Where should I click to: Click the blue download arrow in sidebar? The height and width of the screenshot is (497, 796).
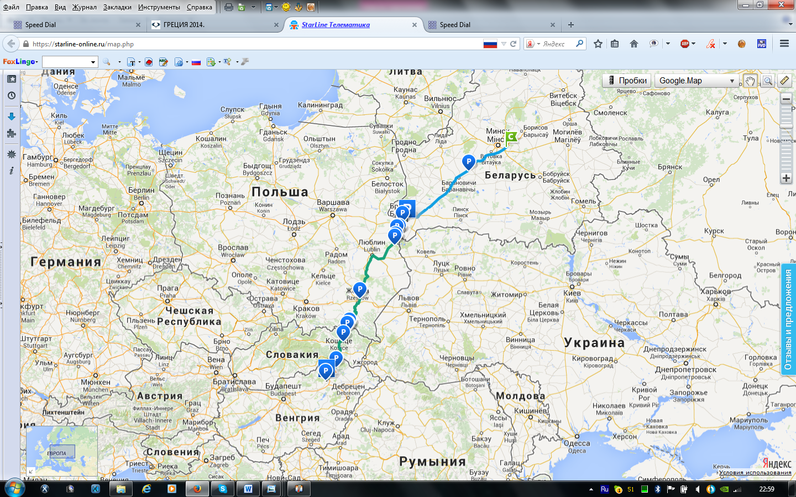click(11, 116)
